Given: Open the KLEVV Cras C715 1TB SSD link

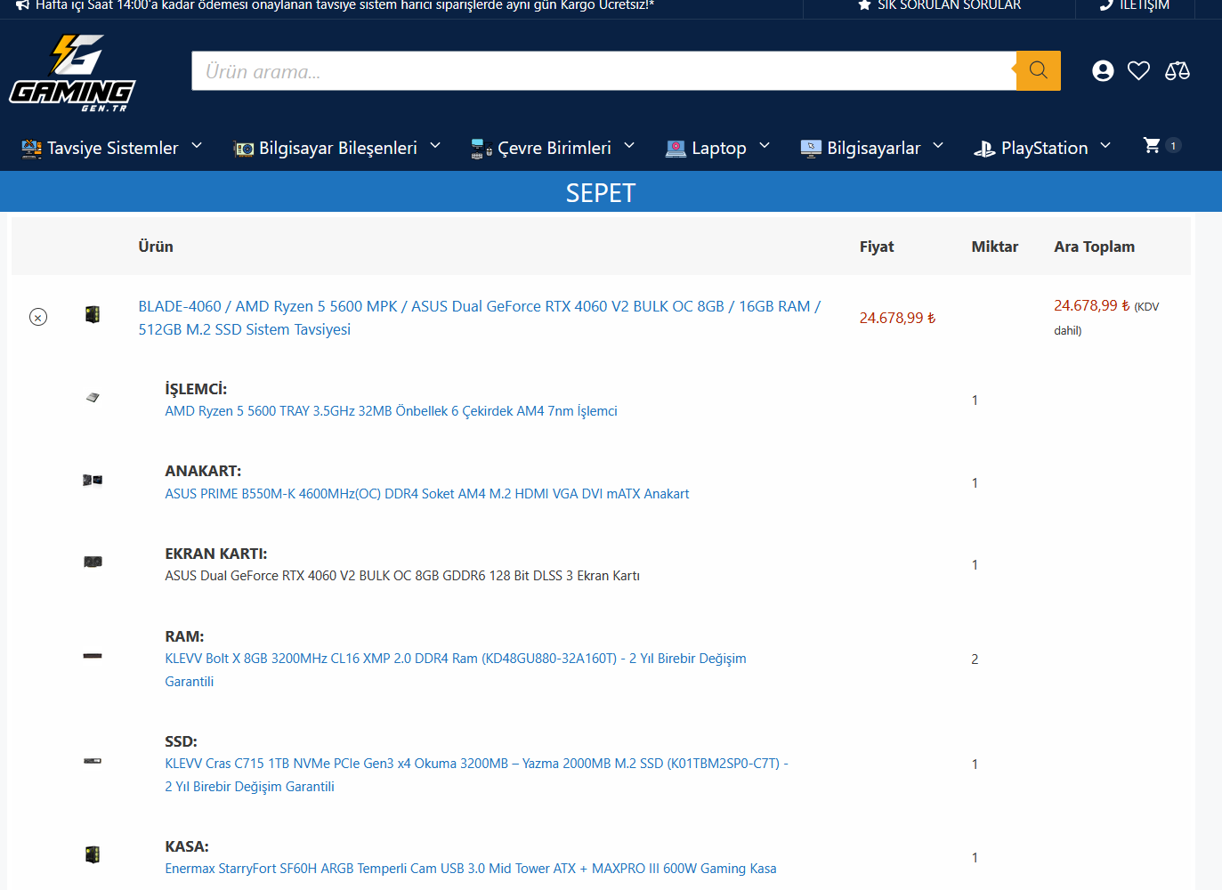Looking at the screenshot, I should [x=476, y=775].
